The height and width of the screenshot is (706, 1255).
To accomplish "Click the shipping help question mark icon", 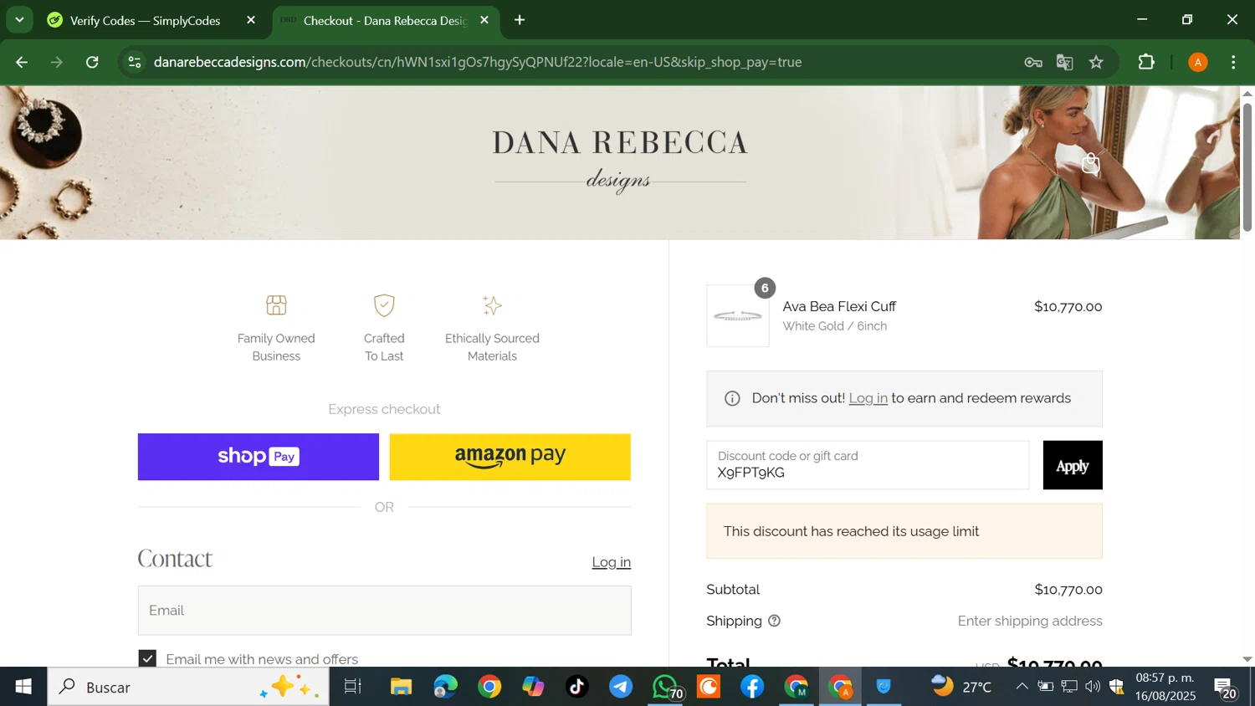I will pyautogui.click(x=774, y=621).
